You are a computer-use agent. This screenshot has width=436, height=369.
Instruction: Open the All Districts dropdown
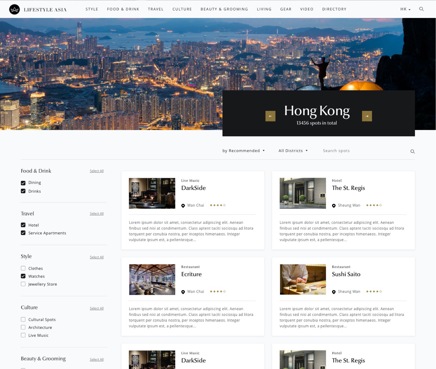click(293, 151)
